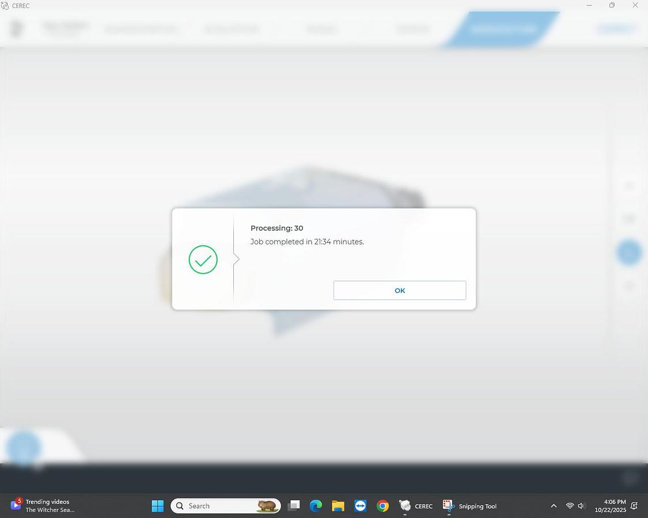Image resolution: width=648 pixels, height=518 pixels.
Task: Expand the hidden system tray icons
Action: [554, 506]
